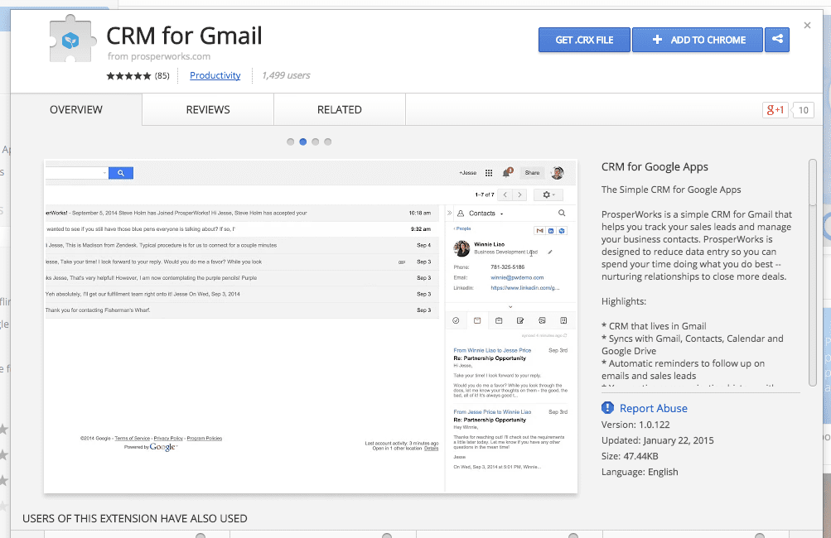The width and height of the screenshot is (831, 538).
Task: Click the note compose icon in CRM toolbar
Action: point(519,319)
